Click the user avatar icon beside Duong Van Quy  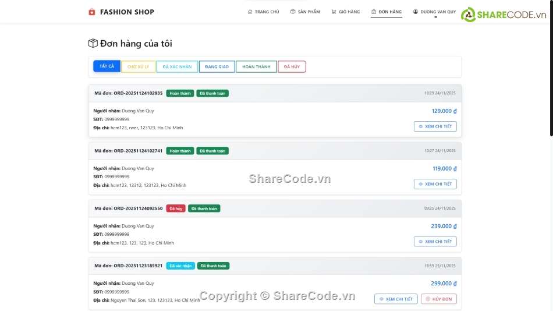point(416,12)
